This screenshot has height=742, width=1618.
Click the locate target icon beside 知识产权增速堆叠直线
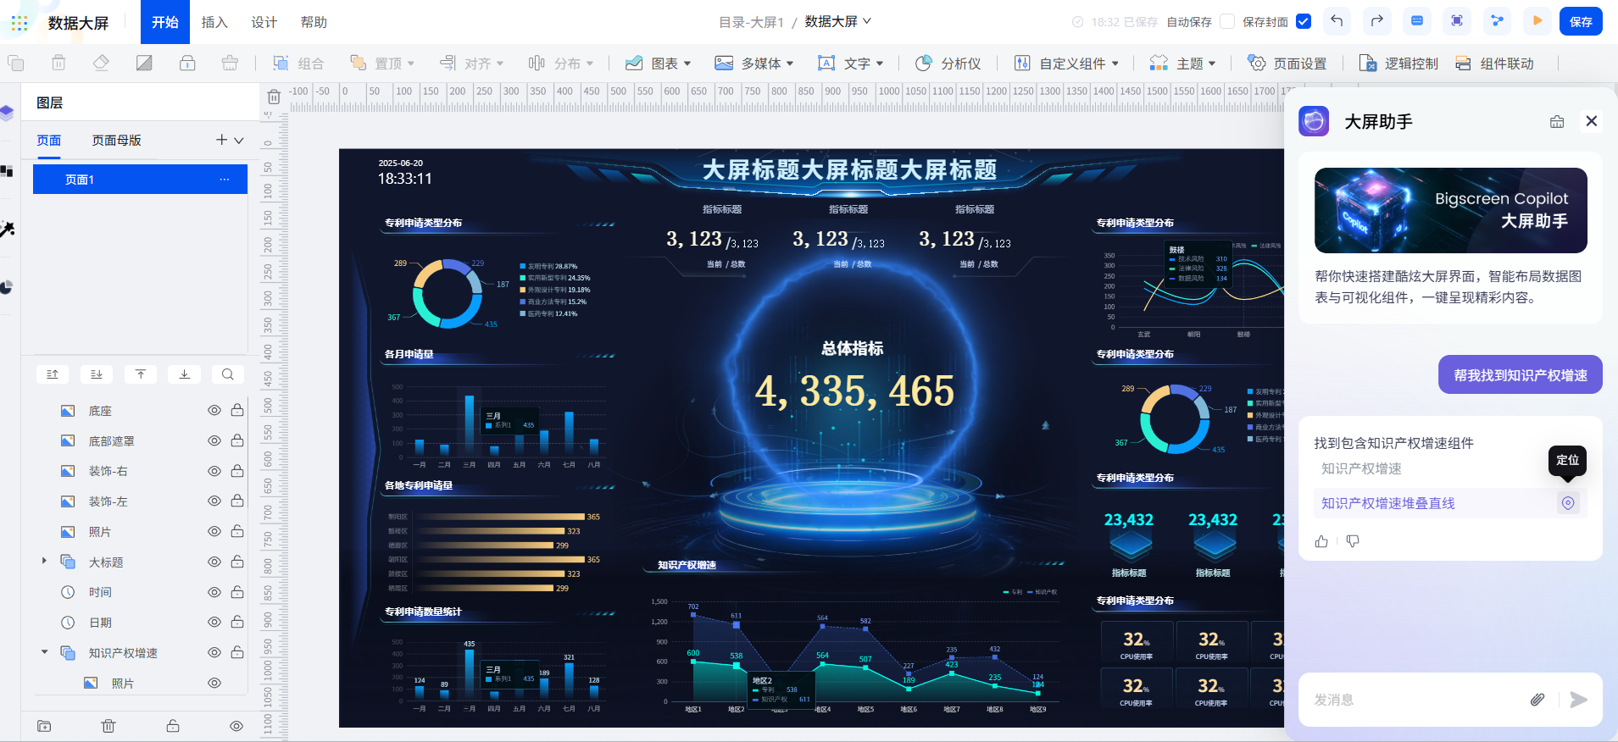pyautogui.click(x=1568, y=503)
